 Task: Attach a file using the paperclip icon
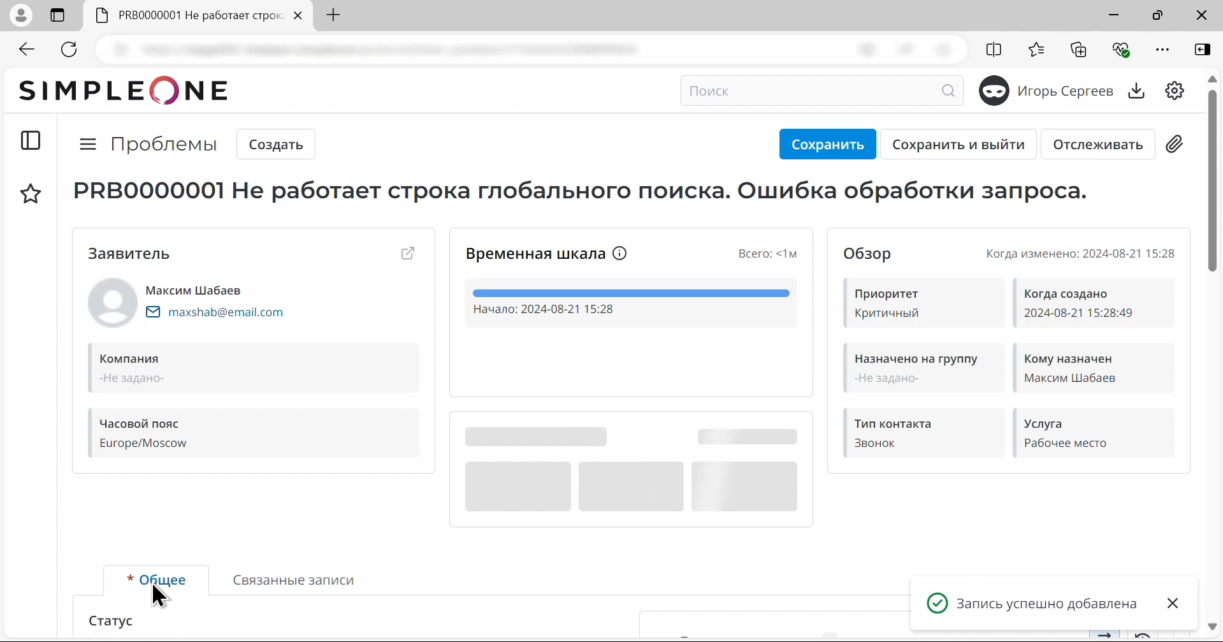tap(1175, 143)
